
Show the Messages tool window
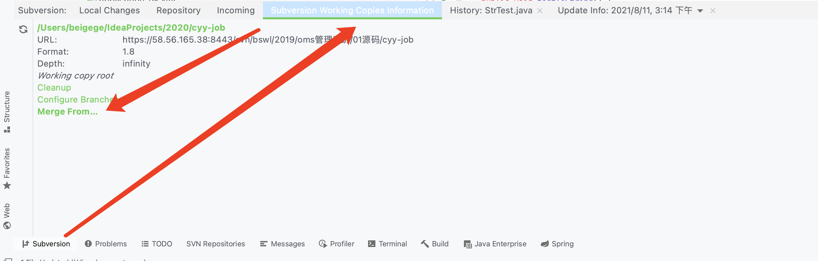tap(282, 244)
